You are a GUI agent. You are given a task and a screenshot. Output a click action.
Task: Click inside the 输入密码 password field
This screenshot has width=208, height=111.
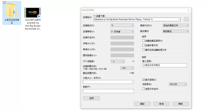point(164,65)
